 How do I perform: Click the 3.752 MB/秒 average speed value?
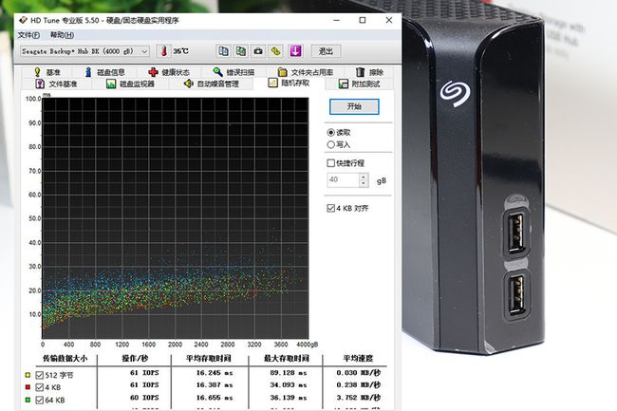pos(358,398)
